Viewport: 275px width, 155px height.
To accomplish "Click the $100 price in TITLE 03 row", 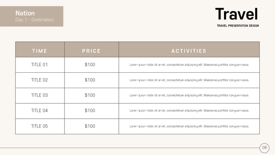I will click(x=90, y=95).
